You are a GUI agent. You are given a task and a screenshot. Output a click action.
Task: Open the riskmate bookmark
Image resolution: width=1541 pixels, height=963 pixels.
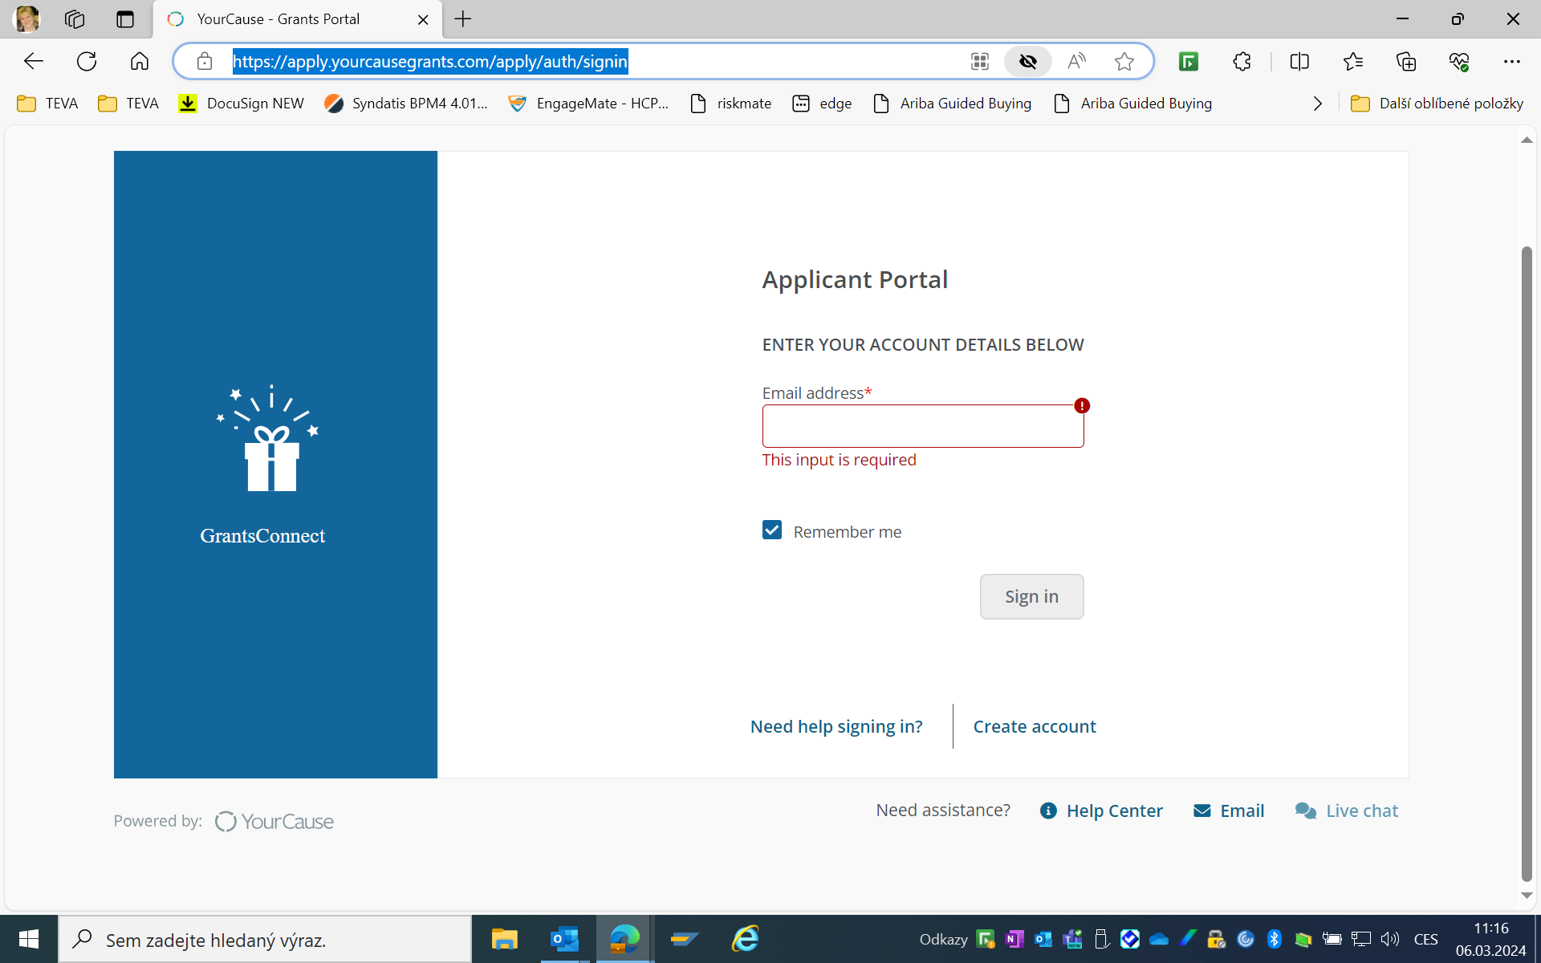point(731,104)
